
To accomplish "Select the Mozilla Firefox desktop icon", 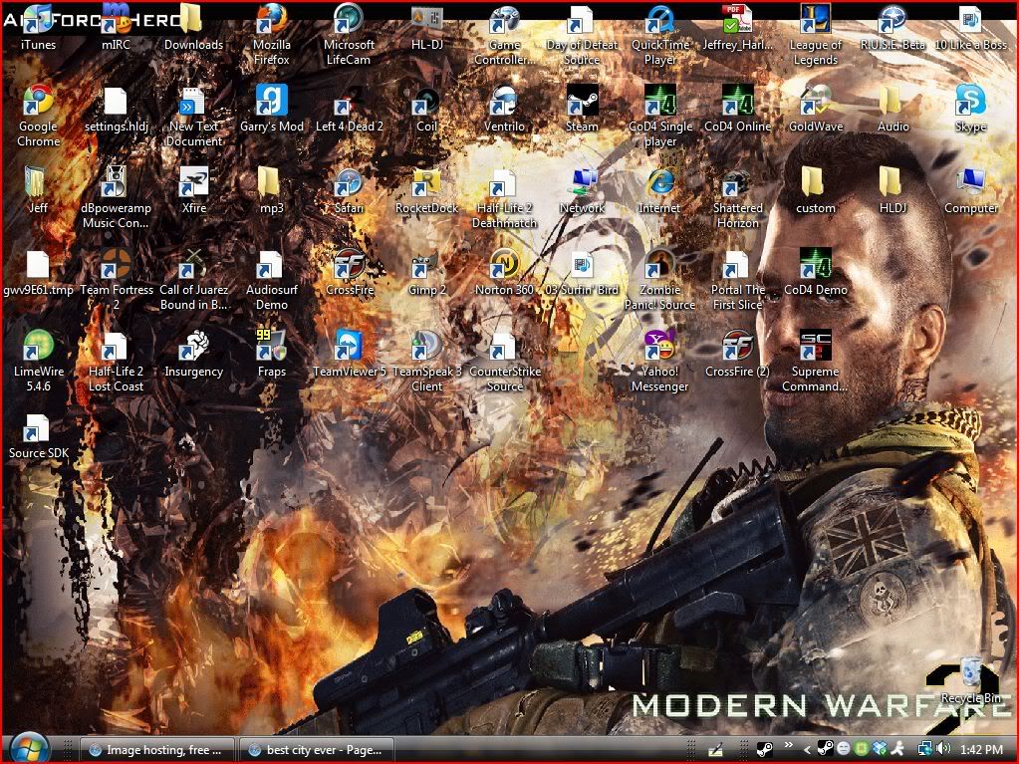I will (x=271, y=20).
